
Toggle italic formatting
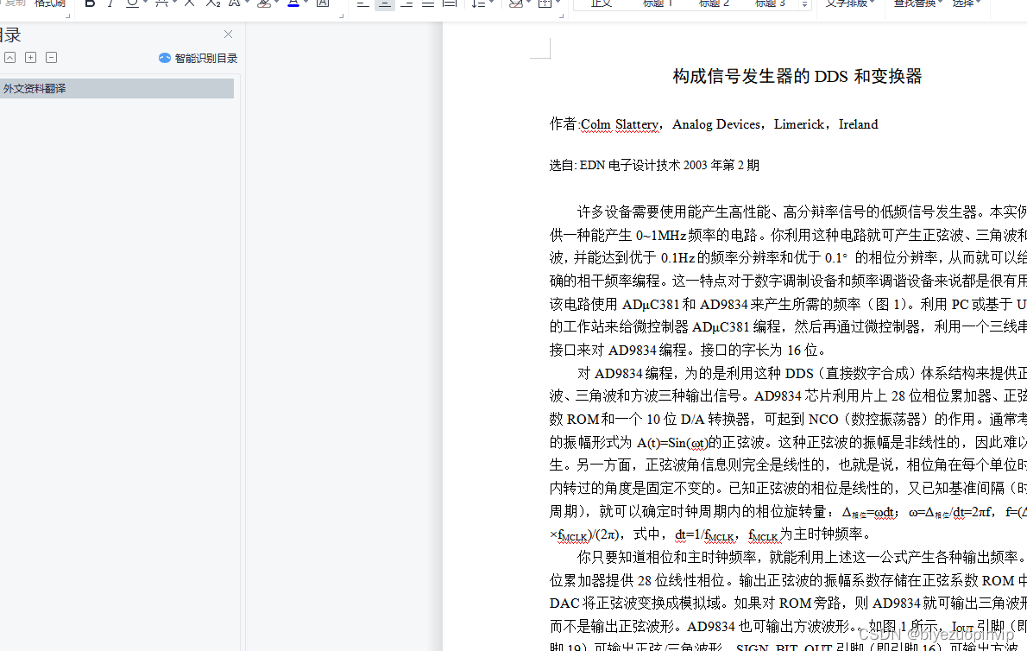pos(110,4)
